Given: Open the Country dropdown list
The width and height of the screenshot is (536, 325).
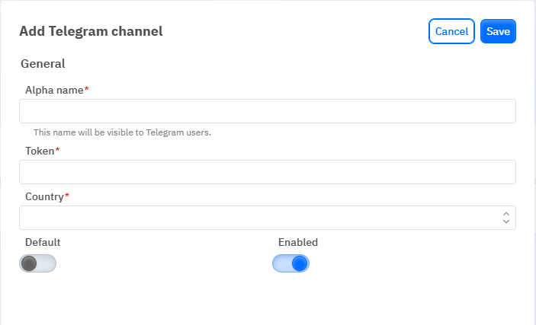Looking at the screenshot, I should tap(259, 218).
